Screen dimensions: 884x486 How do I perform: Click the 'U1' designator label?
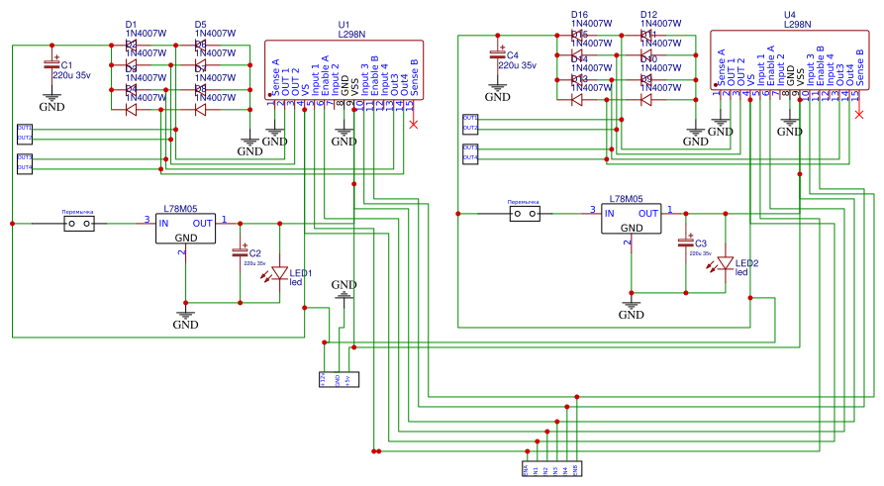(344, 25)
